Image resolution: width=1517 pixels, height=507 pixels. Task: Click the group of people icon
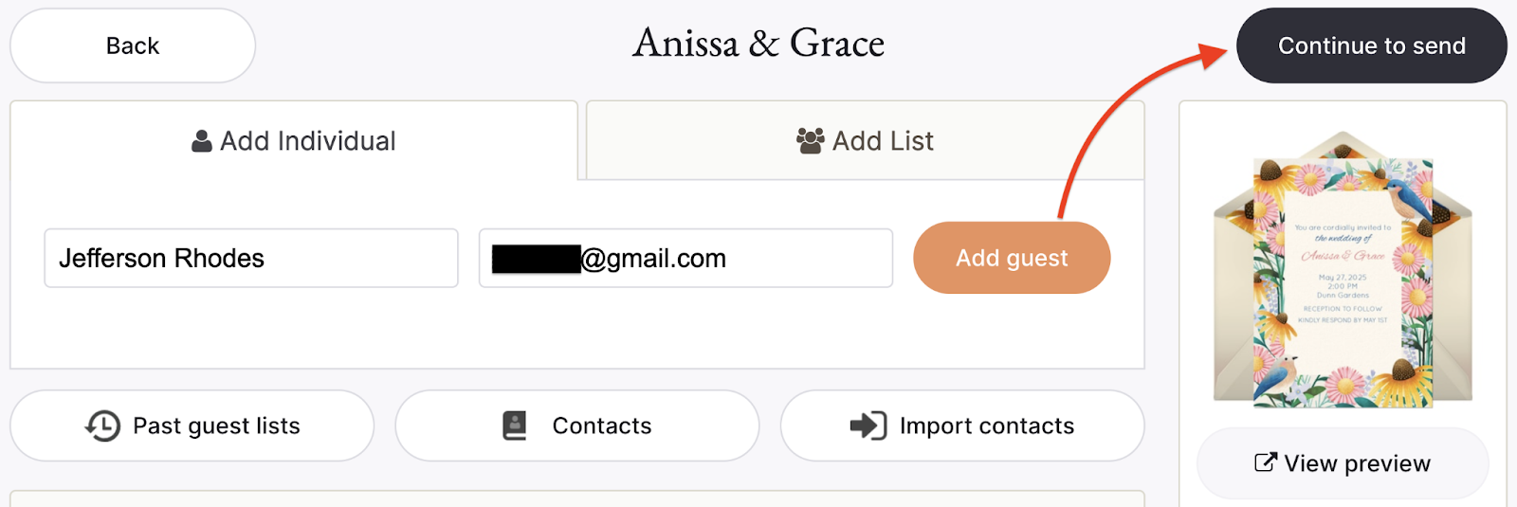point(810,141)
